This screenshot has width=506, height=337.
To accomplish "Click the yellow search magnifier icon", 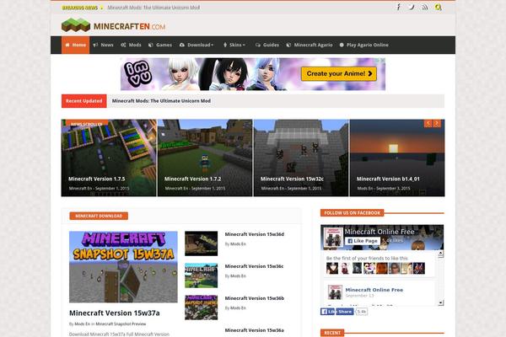I will point(438,7).
